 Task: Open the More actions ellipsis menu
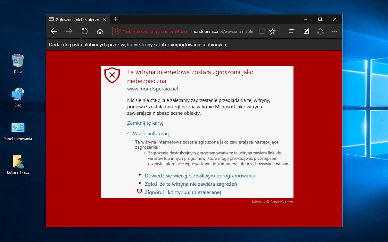coord(334,31)
